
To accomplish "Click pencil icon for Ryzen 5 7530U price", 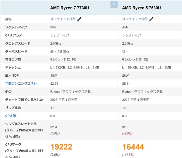I will [x=151, y=19].
